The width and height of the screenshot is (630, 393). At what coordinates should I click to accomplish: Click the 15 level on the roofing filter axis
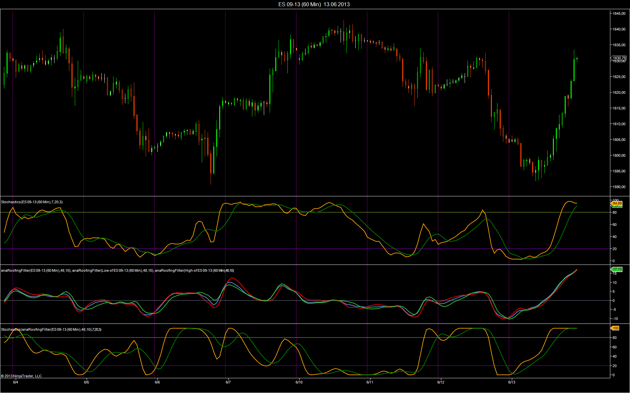(615, 273)
